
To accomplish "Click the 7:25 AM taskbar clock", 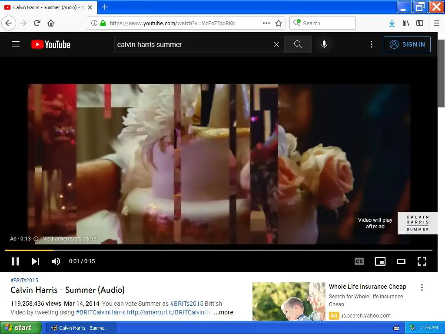I will [x=429, y=327].
